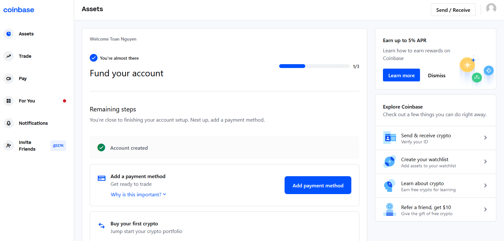The width and height of the screenshot is (504, 241).
Task: Open Notifications from the sidebar
Action: point(33,123)
